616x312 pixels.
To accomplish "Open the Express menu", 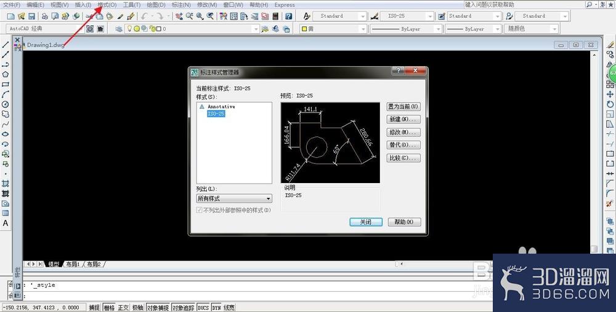I will (285, 5).
